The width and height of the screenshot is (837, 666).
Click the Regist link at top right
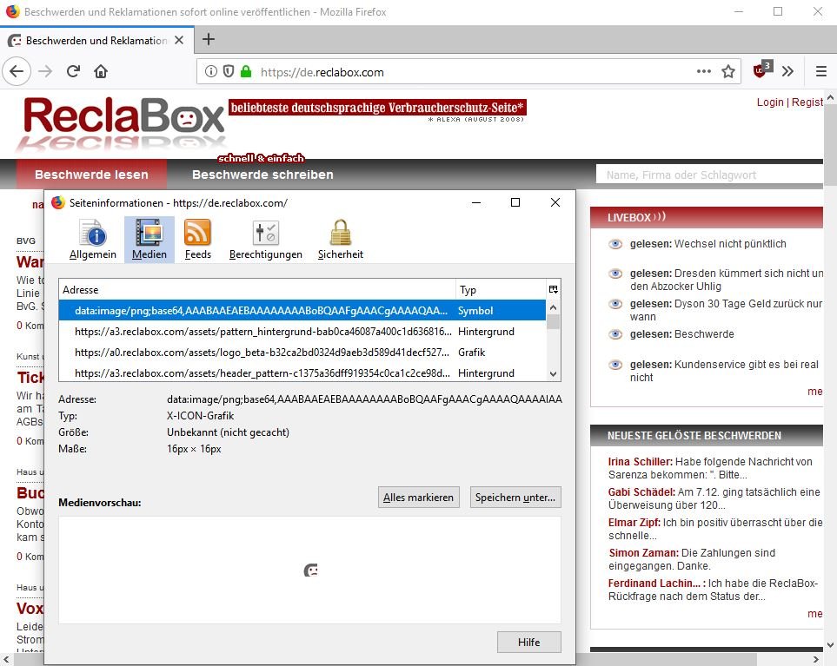click(807, 102)
